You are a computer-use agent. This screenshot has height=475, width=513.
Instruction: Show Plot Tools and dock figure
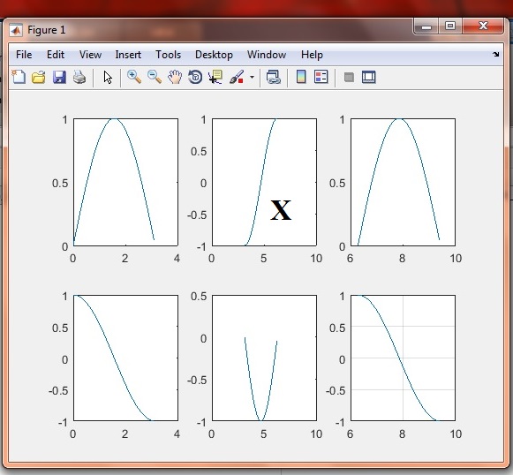click(369, 77)
